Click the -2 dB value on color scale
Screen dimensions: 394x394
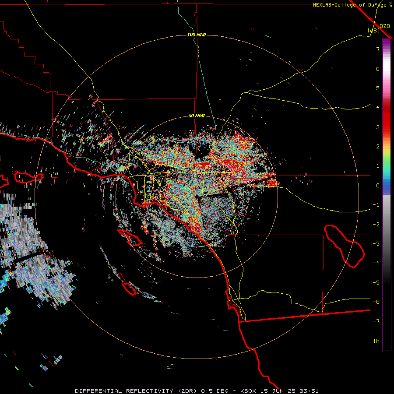[376, 225]
